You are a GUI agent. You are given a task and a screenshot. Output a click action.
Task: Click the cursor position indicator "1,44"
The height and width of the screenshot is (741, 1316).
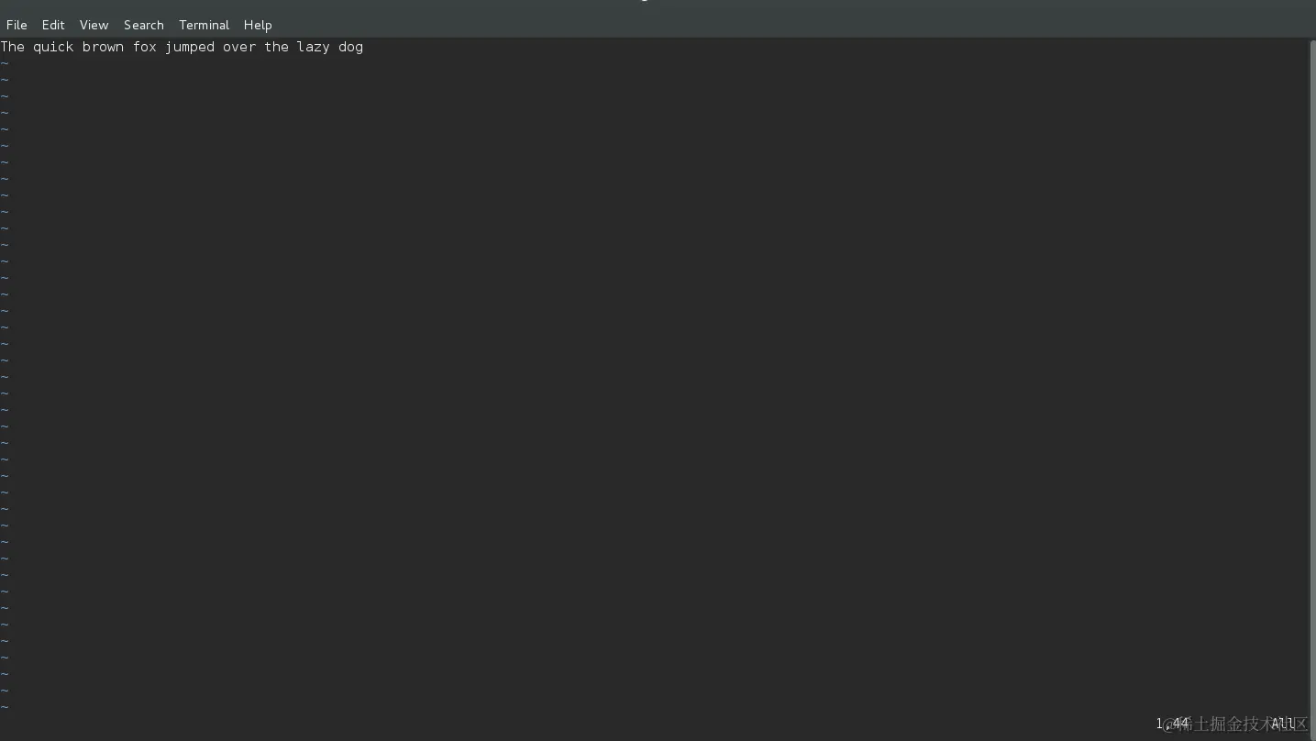(1172, 724)
